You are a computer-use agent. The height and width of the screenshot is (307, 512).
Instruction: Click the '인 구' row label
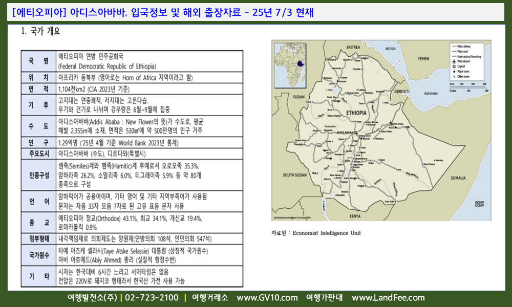[x=38, y=143]
